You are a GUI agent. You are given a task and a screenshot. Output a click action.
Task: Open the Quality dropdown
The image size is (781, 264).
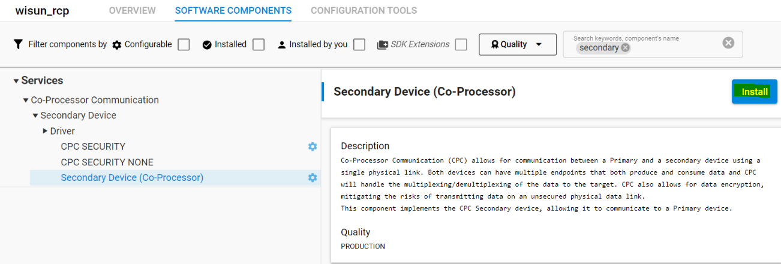coord(517,45)
